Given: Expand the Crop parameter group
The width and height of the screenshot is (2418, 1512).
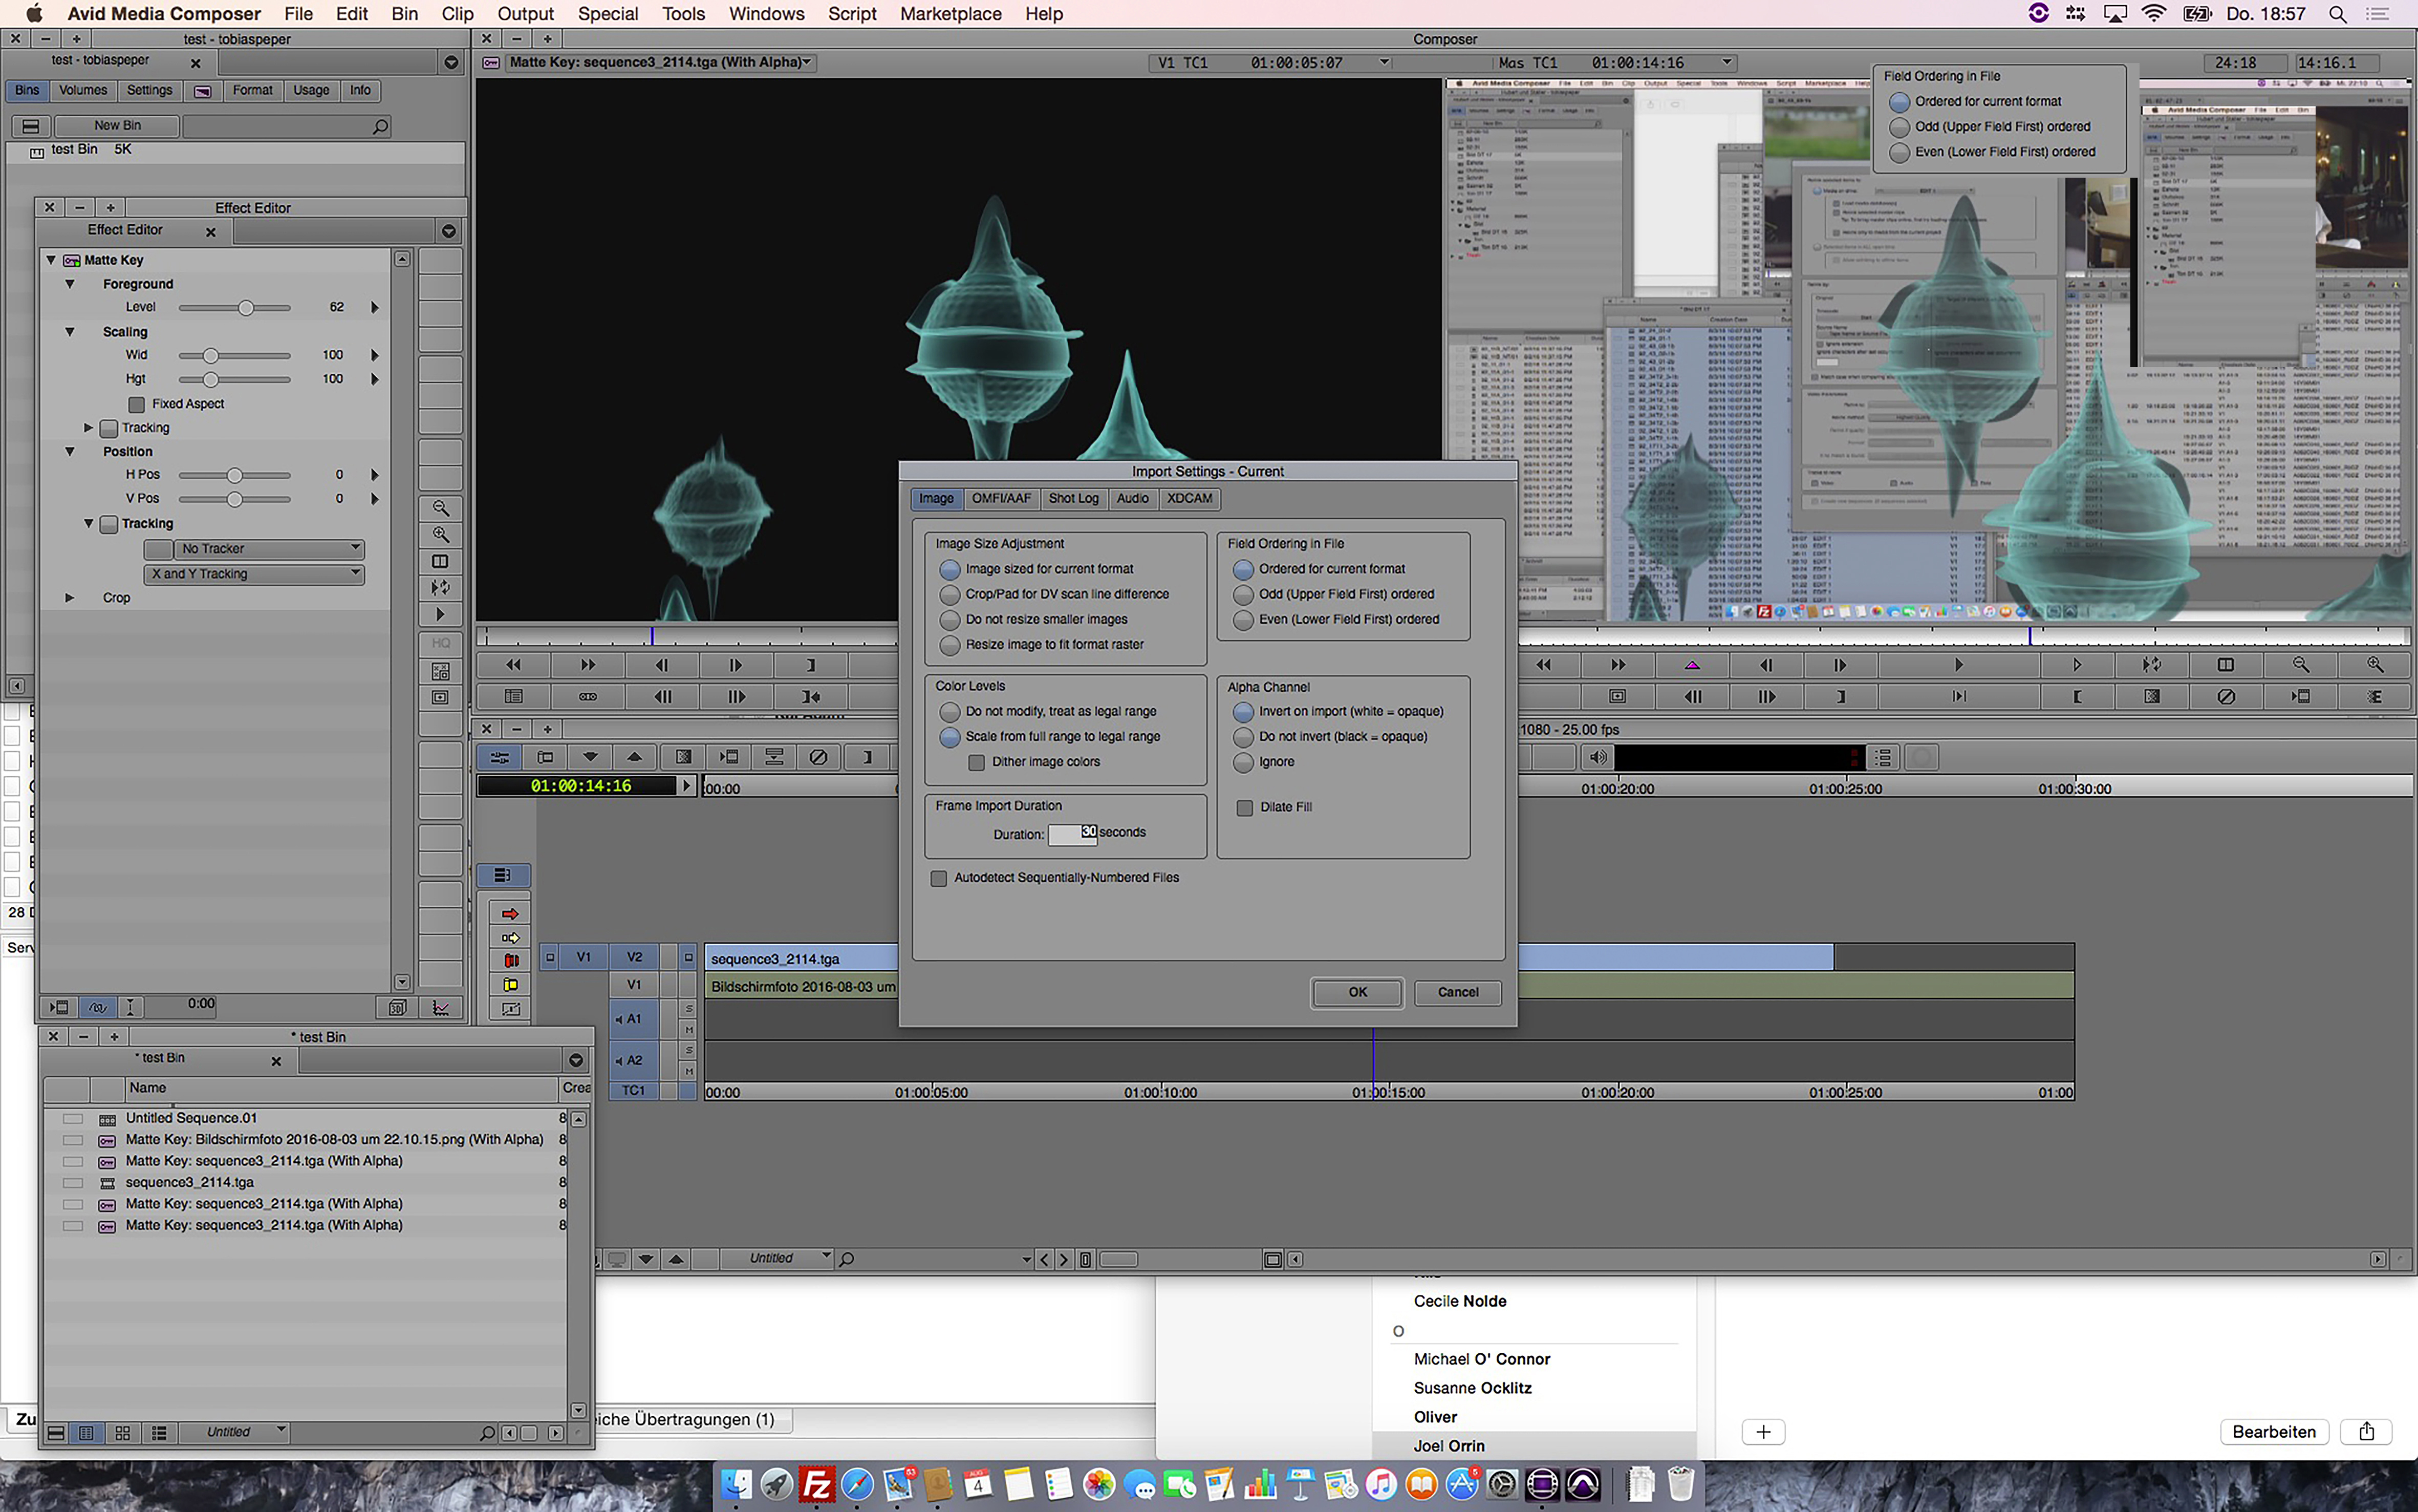Looking at the screenshot, I should coord(70,598).
